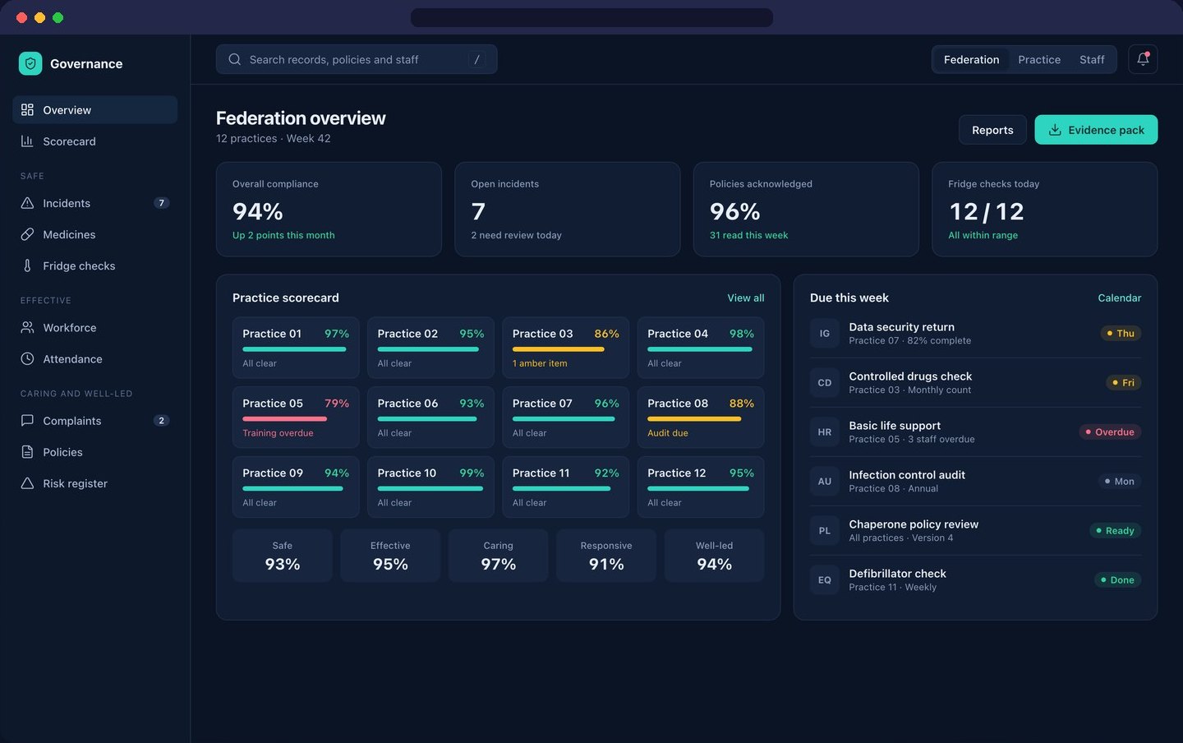
Task: Click the slash shortcut key hint in search
Action: (476, 59)
